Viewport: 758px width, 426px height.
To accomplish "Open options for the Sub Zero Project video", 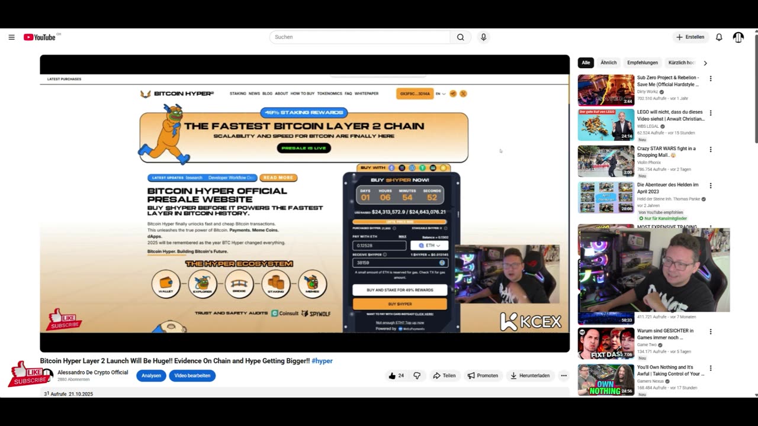I will point(711,79).
